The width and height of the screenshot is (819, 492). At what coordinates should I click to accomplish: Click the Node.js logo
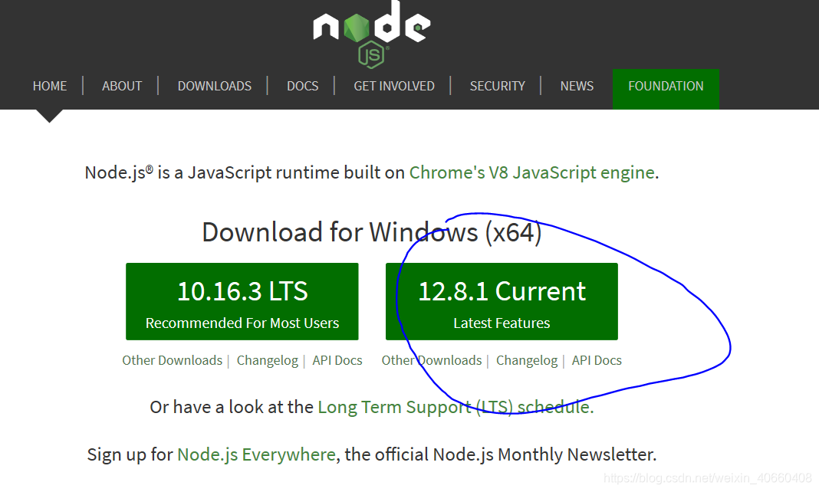click(x=372, y=34)
